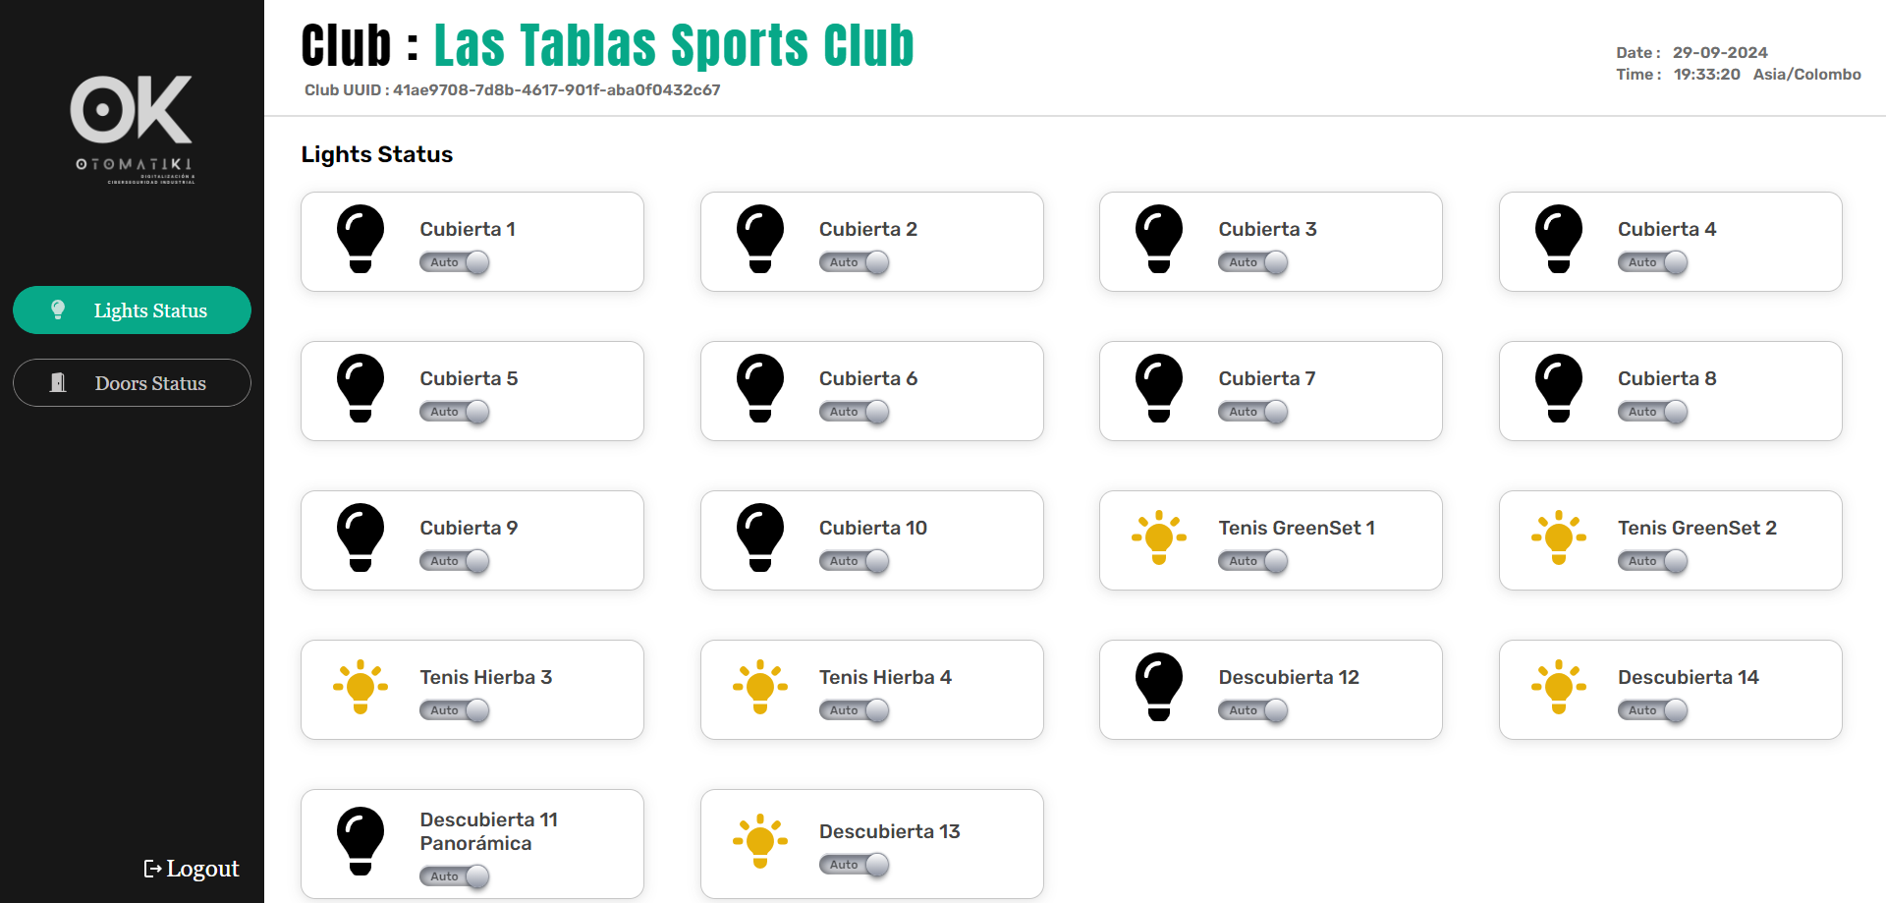Click the Las Tablas Sports Club title
This screenshot has width=1886, height=903.
(674, 46)
